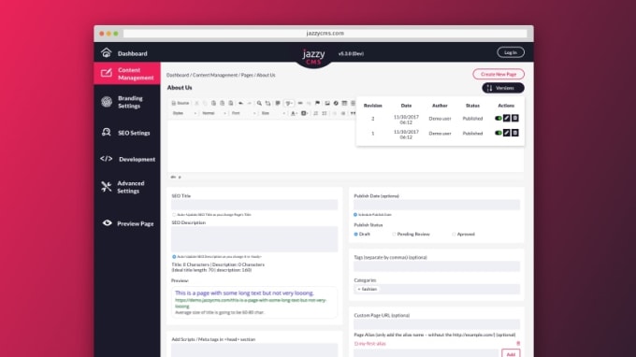Click Pages in the breadcrumb
Viewport: 636px width, 357px height.
[247, 76]
